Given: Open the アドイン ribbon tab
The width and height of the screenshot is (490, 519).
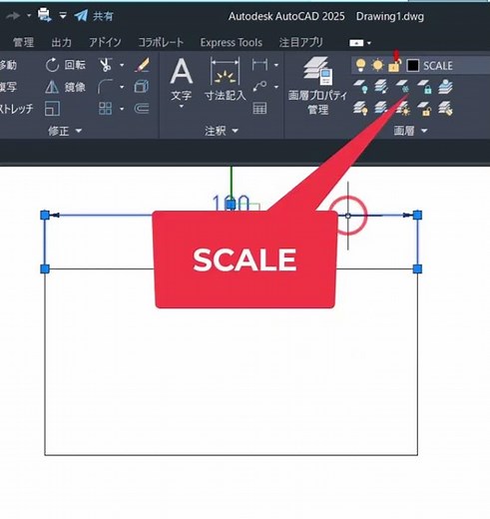Looking at the screenshot, I should tap(105, 42).
